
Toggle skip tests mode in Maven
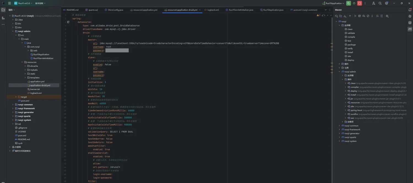coord(368,16)
